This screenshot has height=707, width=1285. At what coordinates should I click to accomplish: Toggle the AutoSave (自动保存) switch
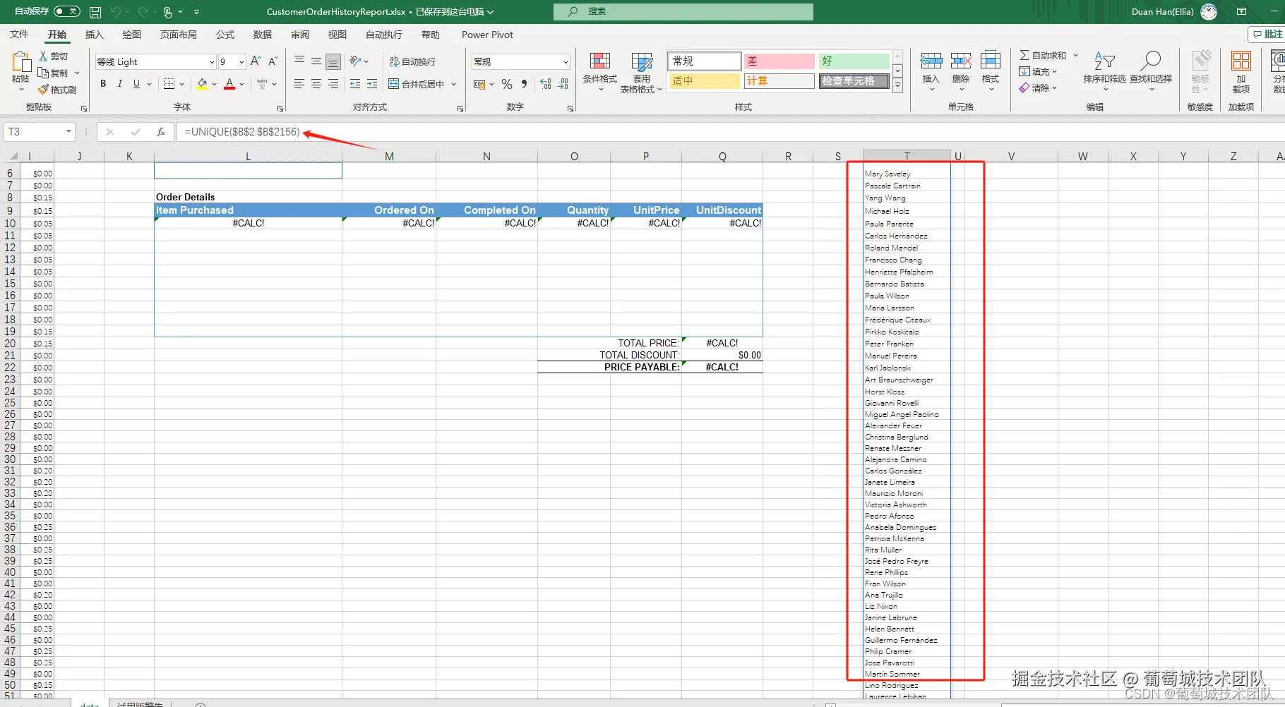coord(67,12)
